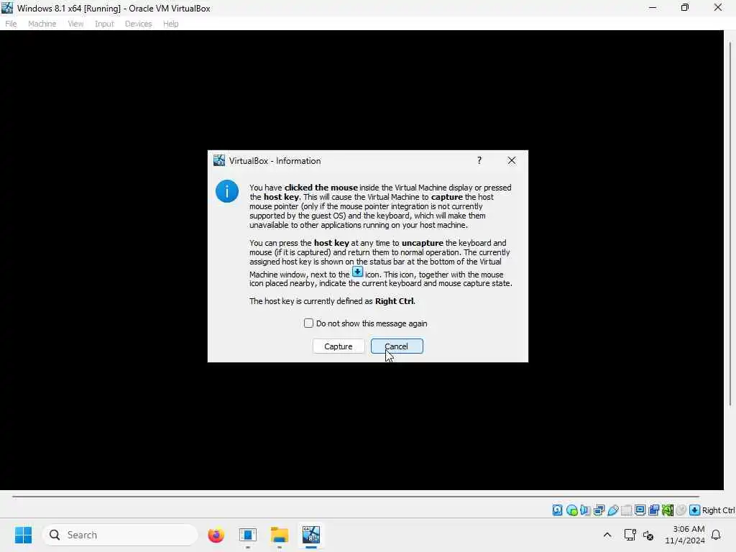Image resolution: width=736 pixels, height=552 pixels.
Task: Click the Right Ctrl host key label
Action: click(718, 510)
